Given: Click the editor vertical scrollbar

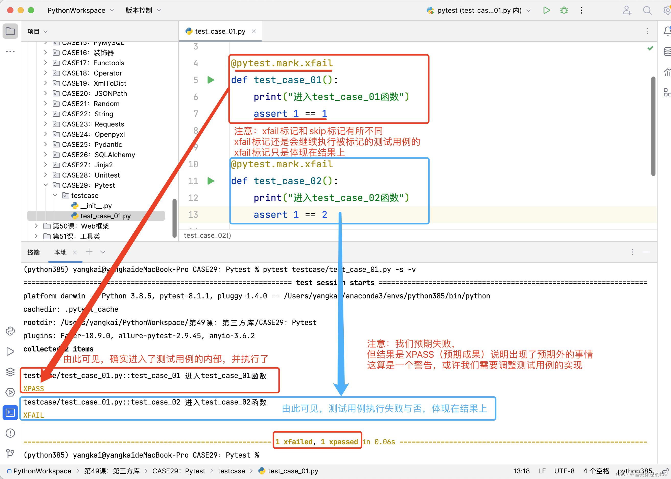Looking at the screenshot, I should pyautogui.click(x=653, y=126).
